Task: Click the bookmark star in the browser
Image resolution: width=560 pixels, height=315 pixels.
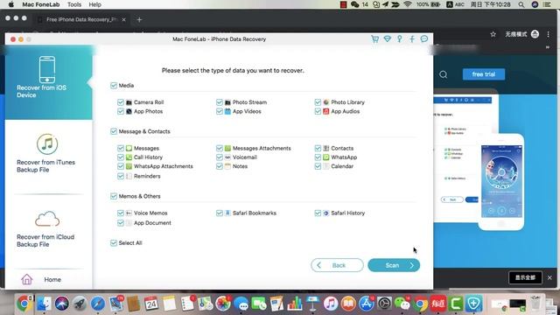Action: [x=493, y=34]
